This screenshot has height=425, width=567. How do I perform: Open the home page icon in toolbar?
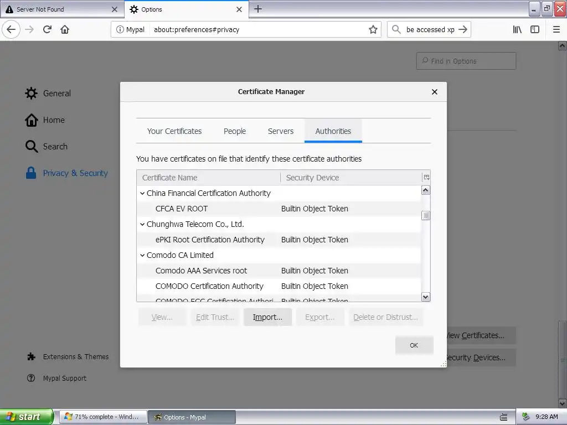click(65, 29)
